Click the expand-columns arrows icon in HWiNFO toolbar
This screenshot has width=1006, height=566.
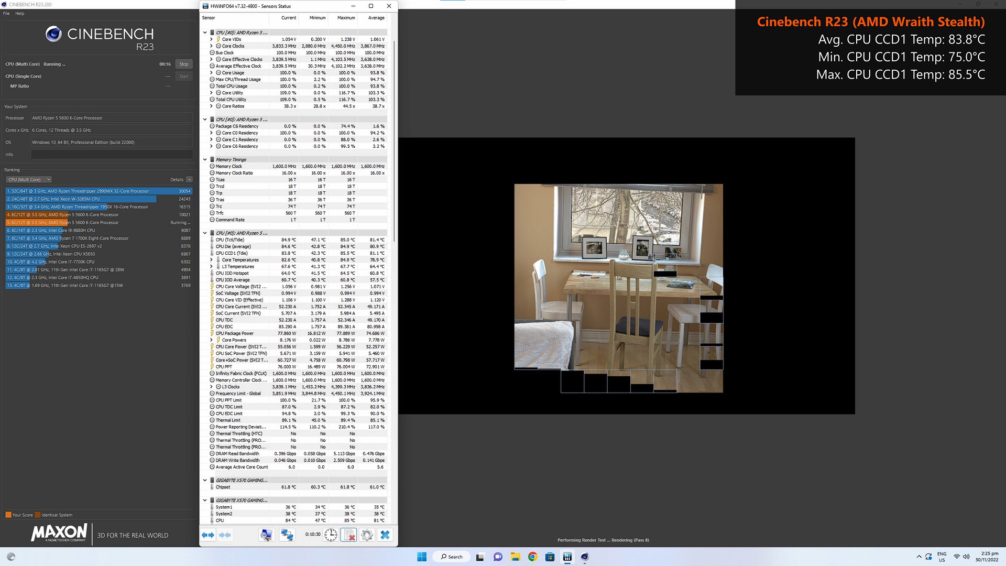[x=208, y=535]
